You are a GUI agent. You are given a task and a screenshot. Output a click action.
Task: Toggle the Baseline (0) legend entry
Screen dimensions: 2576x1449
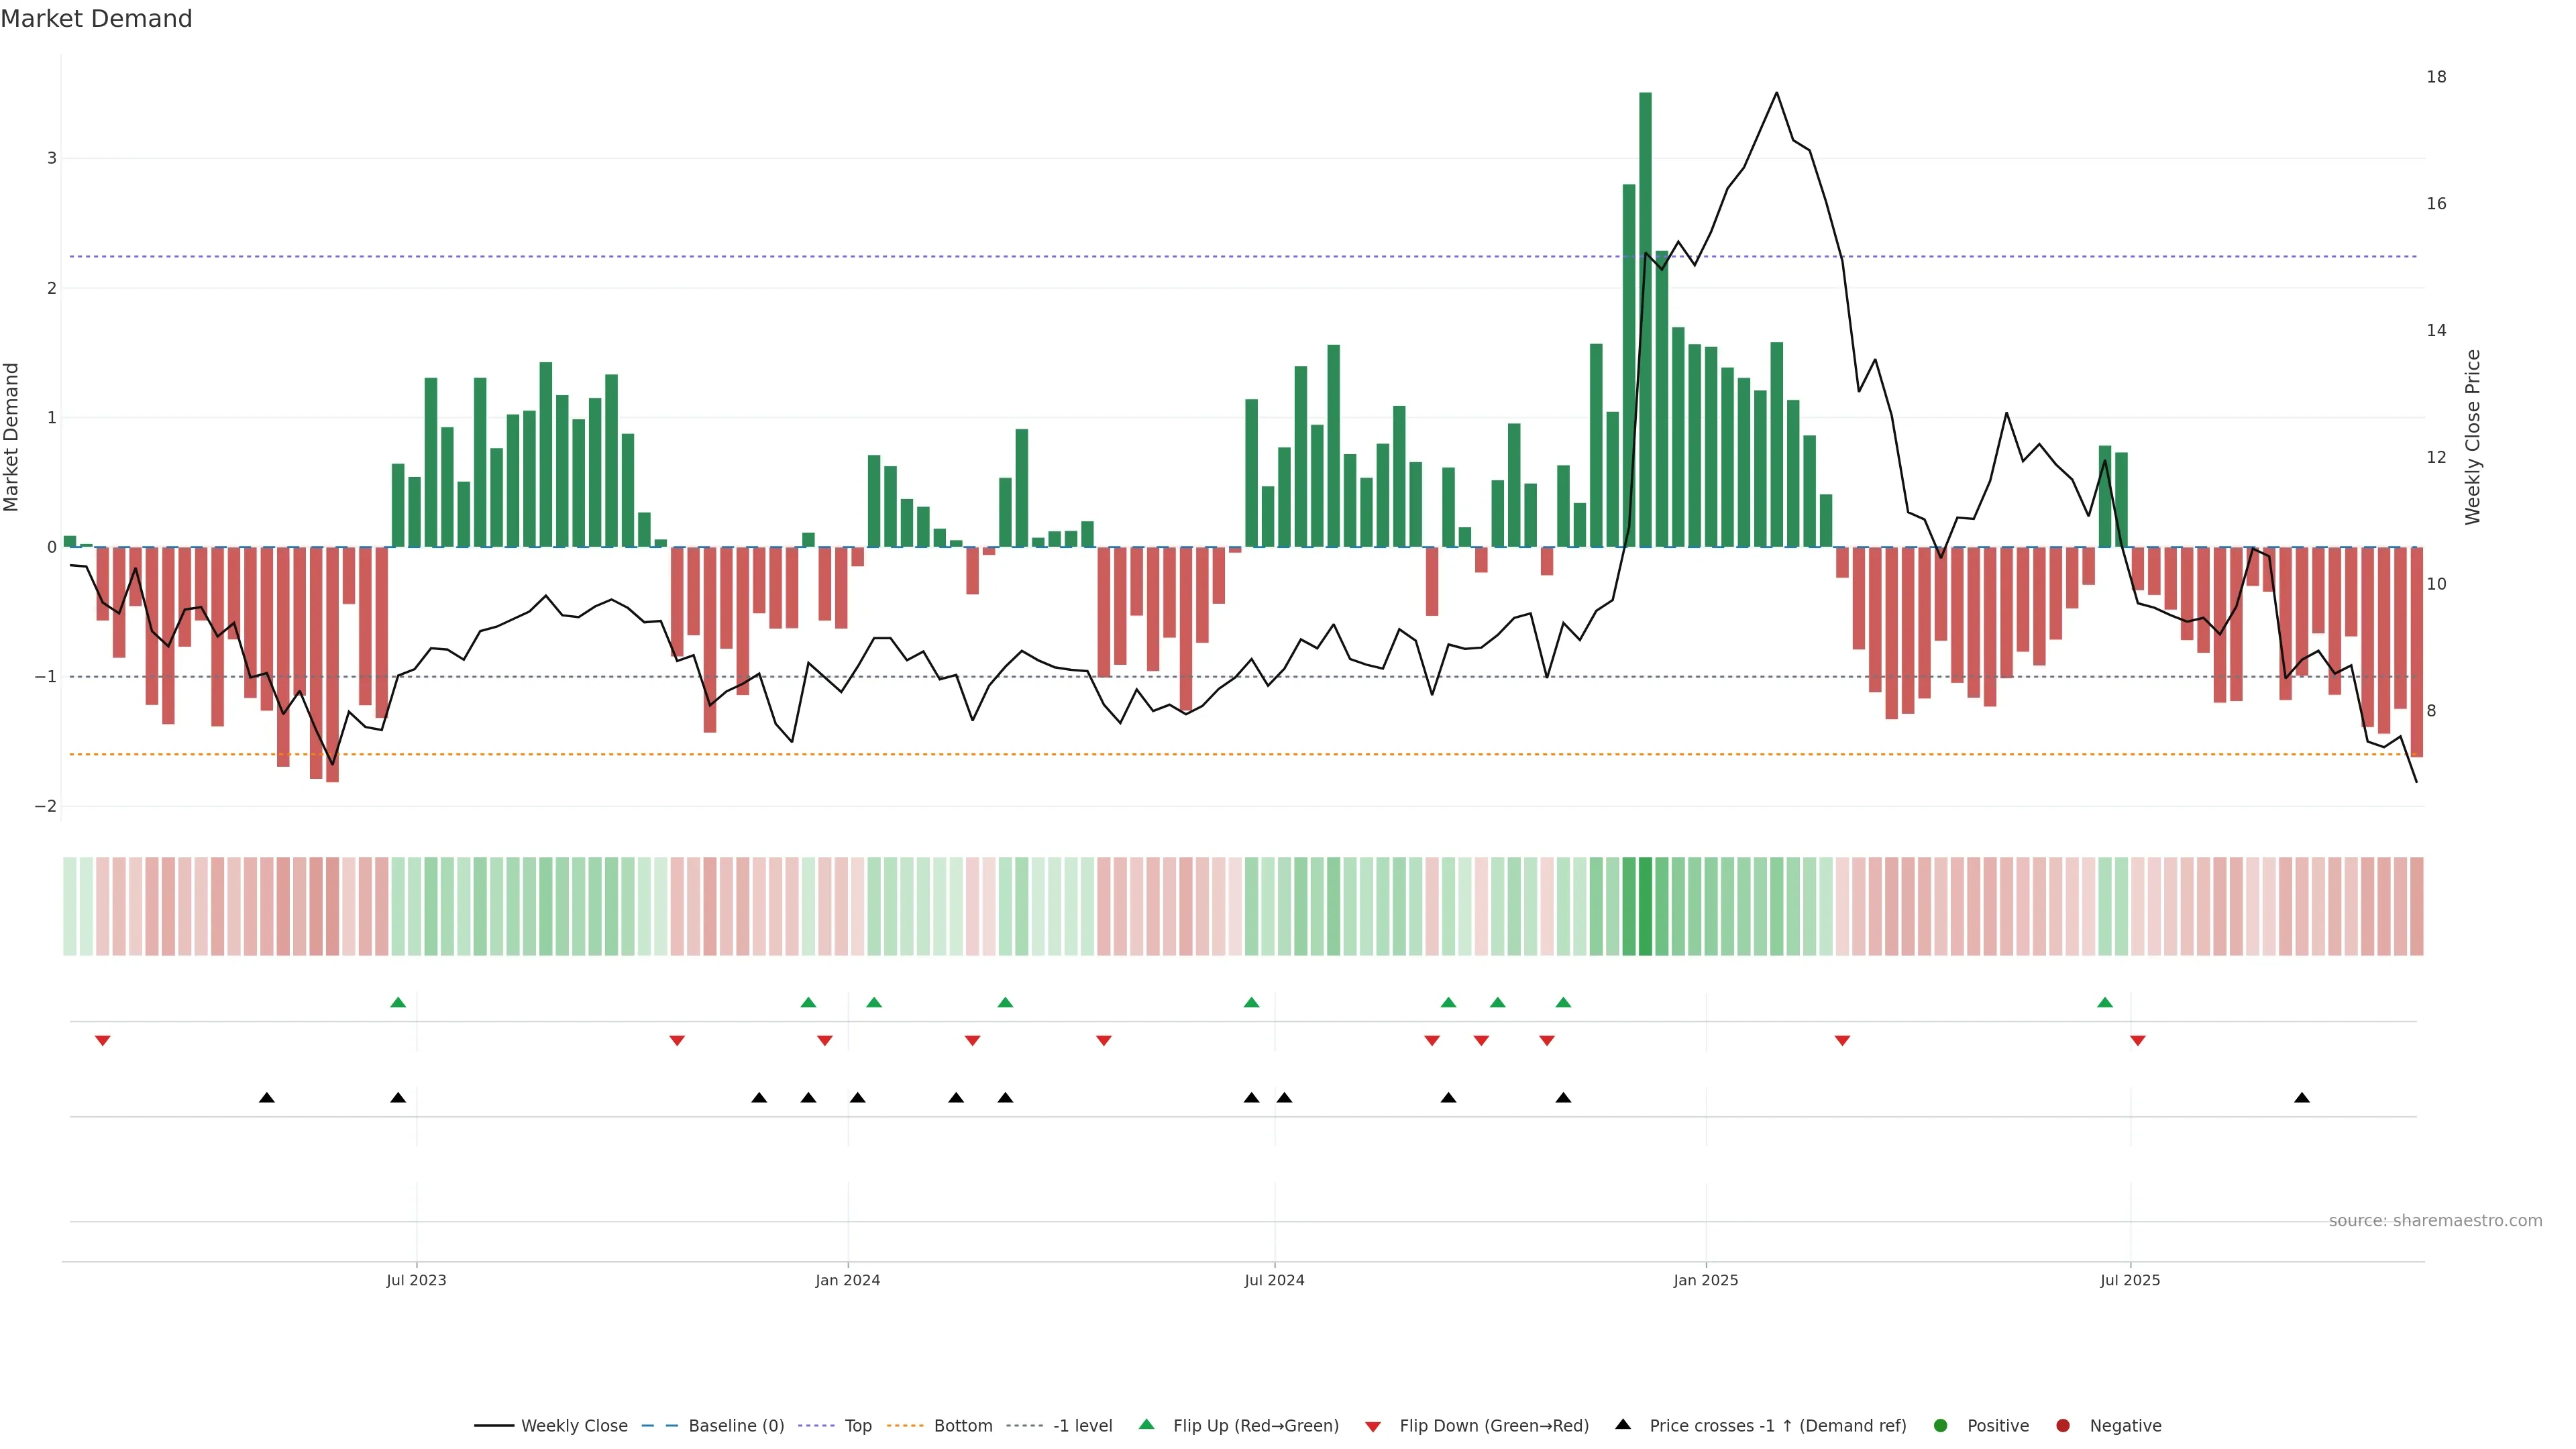click(x=736, y=1426)
